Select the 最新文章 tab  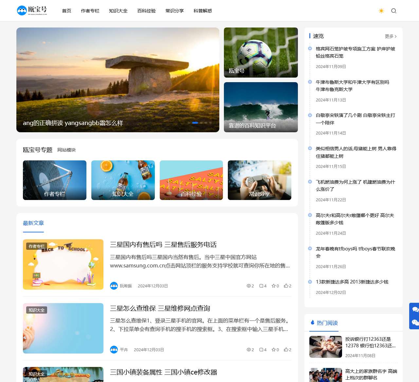(33, 223)
